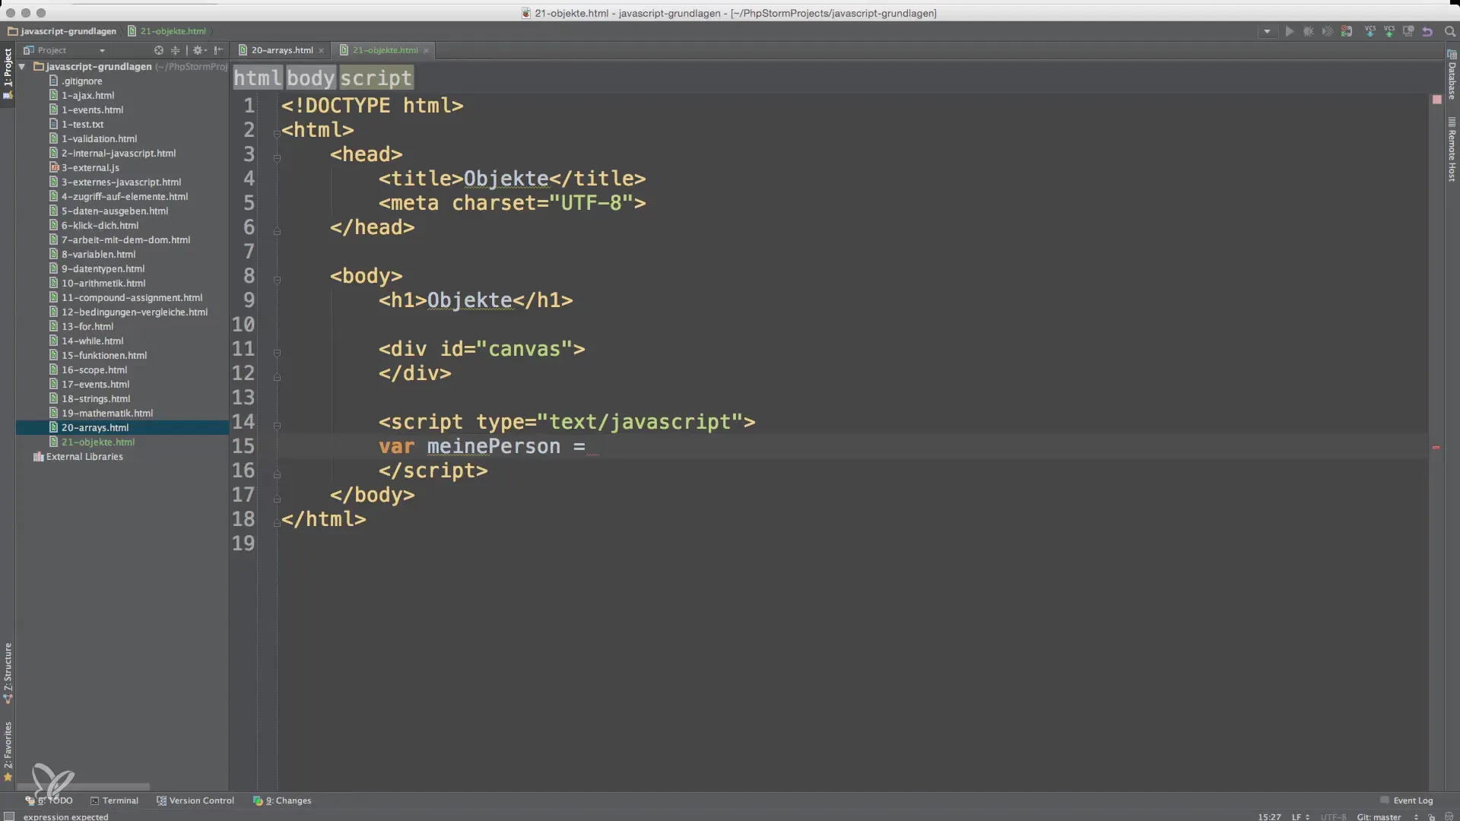This screenshot has width=1460, height=821.
Task: Click the red error stripe marker in scrollbar
Action: [1436, 448]
